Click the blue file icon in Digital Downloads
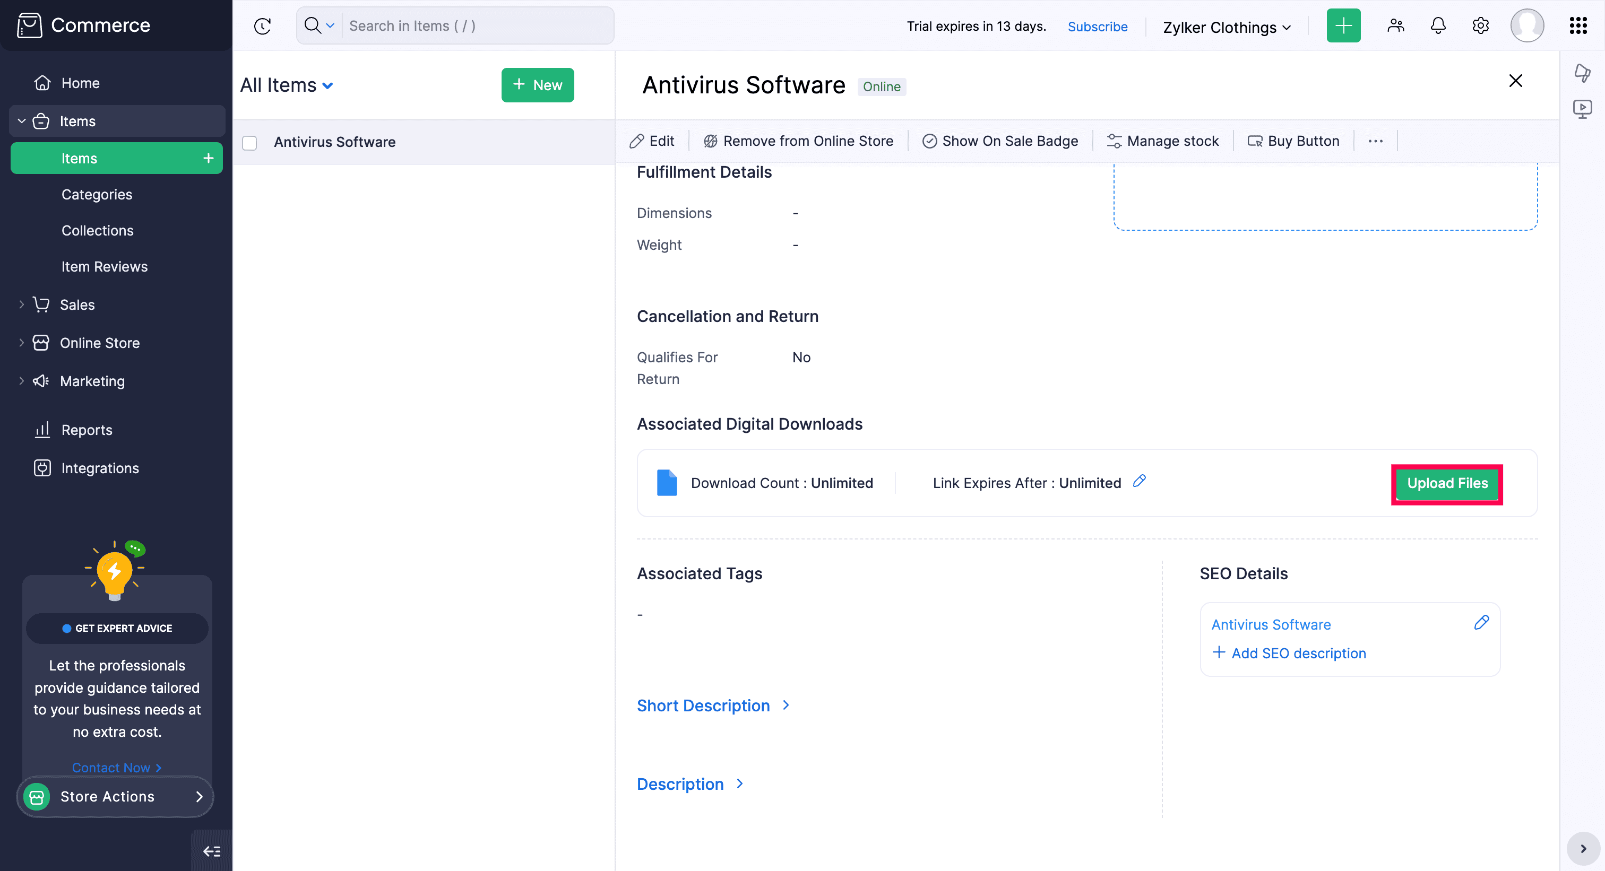Screen dimensions: 1605x871 tap(667, 483)
